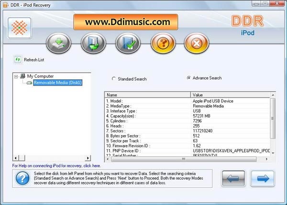Click the table's vertical scrollbar up arrow
287x205 pixels.
[x=273, y=95]
